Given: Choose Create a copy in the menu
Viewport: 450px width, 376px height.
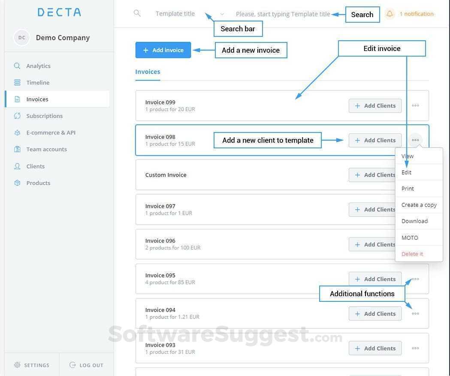Looking at the screenshot, I should [x=418, y=205].
